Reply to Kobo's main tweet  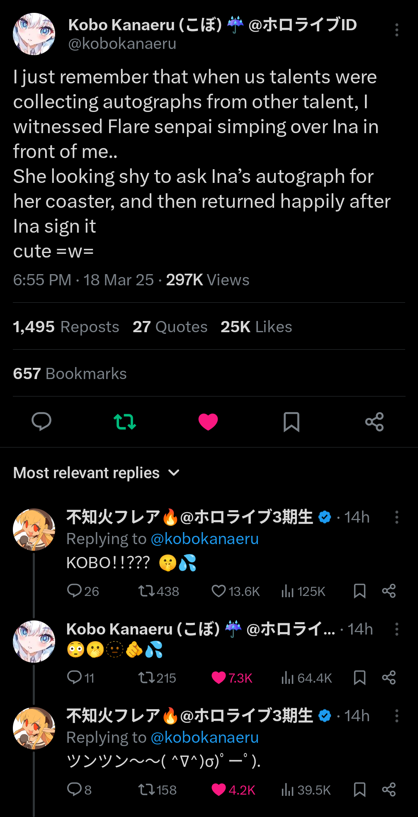pos(41,422)
